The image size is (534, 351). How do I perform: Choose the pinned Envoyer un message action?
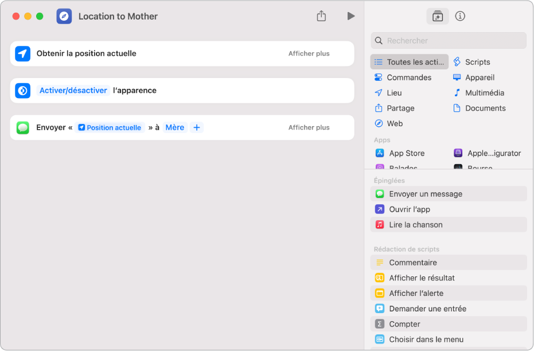tap(449, 194)
